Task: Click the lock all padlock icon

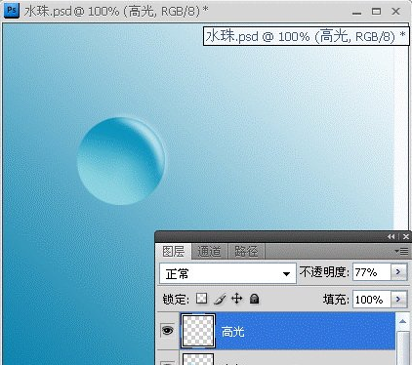Action: (254, 299)
